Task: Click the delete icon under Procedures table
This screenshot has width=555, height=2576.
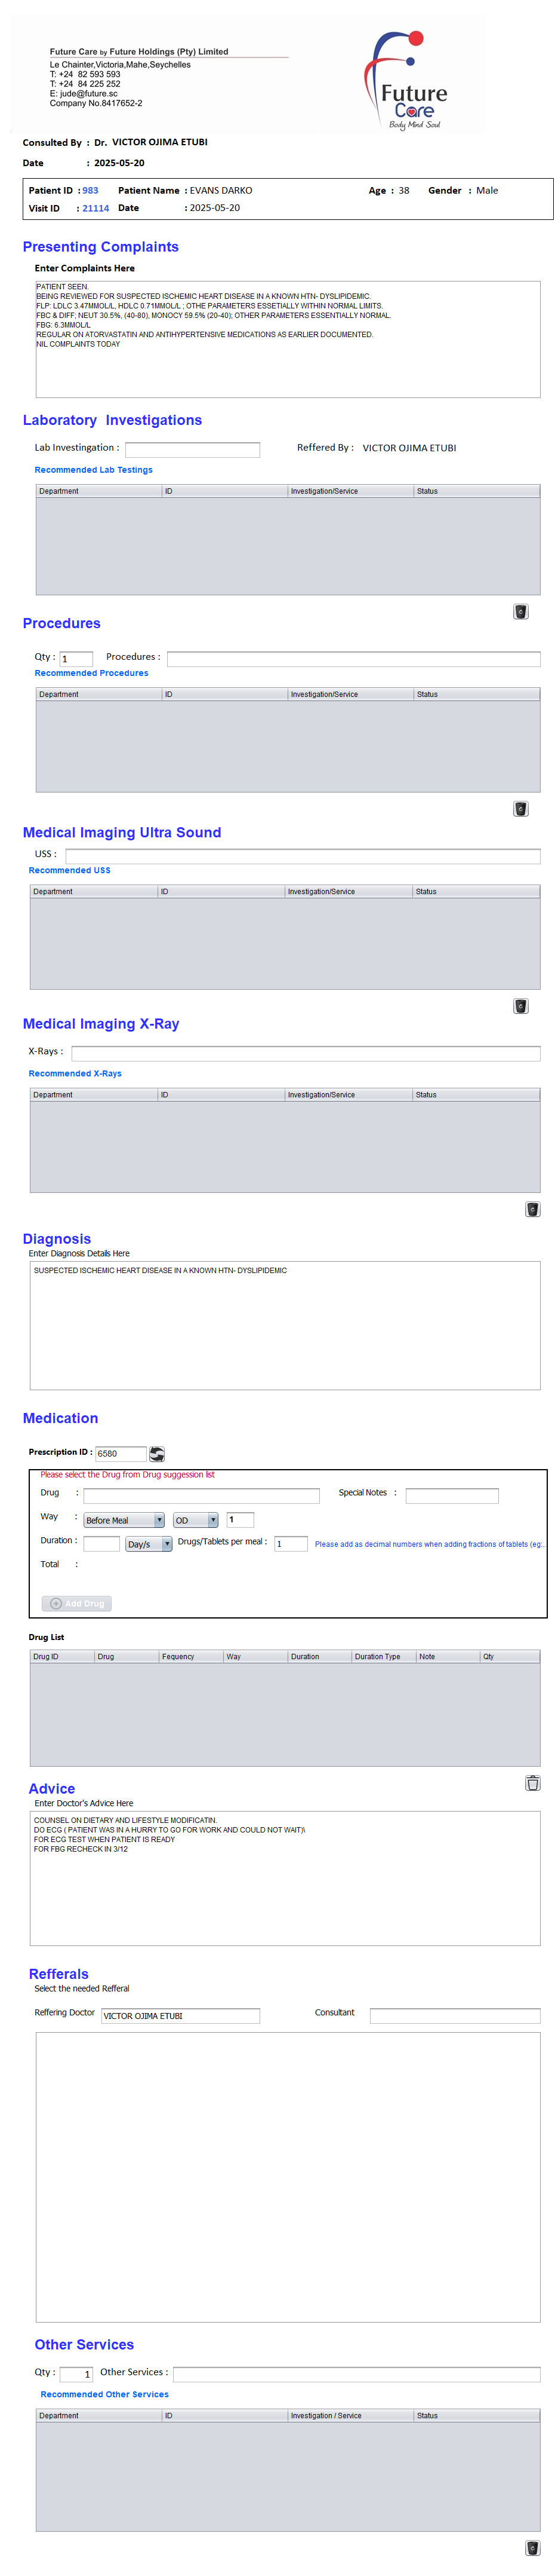Action: pyautogui.click(x=520, y=809)
